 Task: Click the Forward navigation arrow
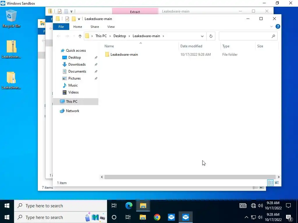click(x=67, y=36)
